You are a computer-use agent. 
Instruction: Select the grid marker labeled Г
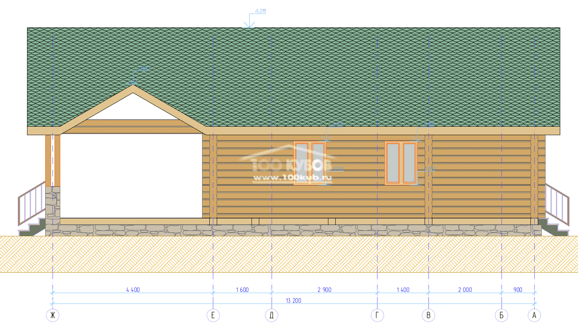(377, 315)
